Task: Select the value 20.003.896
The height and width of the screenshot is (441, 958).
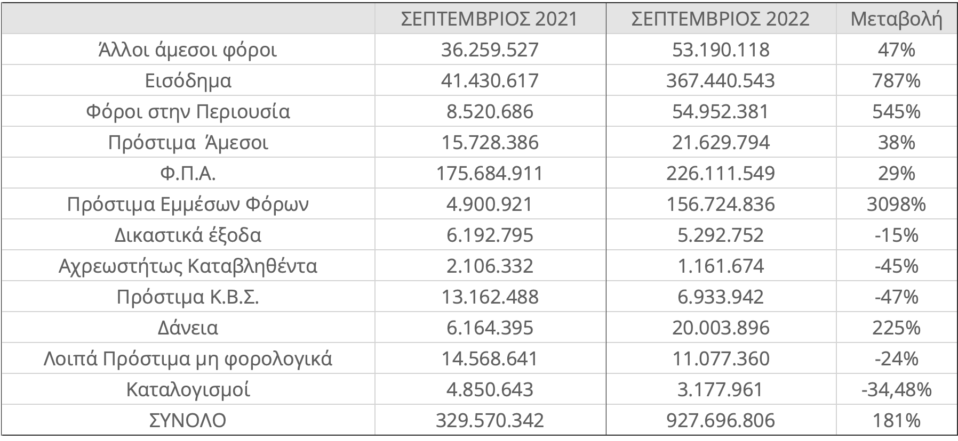Action: [x=721, y=328]
